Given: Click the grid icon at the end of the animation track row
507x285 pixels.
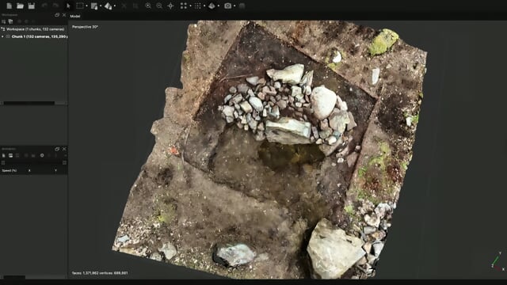Looking at the screenshot, I should click(x=64, y=163).
